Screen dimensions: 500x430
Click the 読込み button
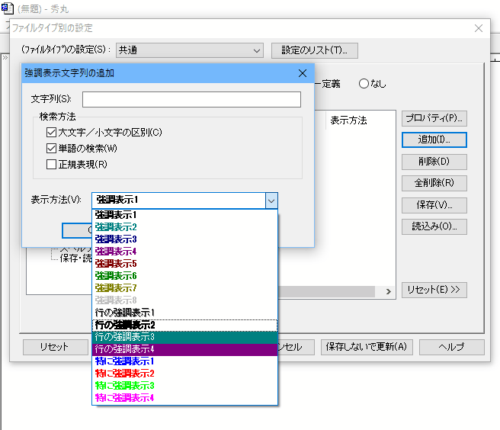(434, 226)
